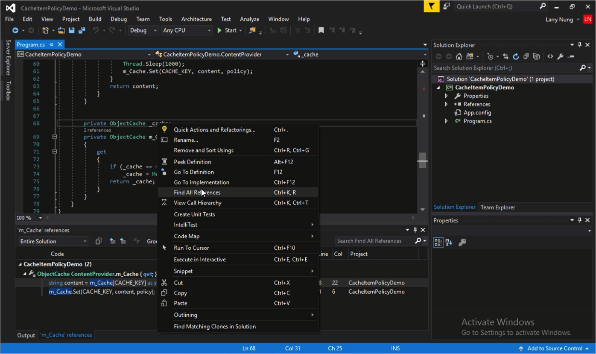Click Add to Source Control in status bar

554,348
